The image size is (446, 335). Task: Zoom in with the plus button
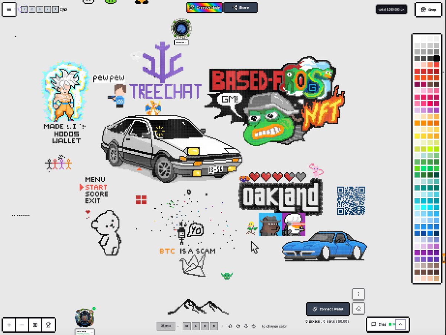[x=9, y=325]
